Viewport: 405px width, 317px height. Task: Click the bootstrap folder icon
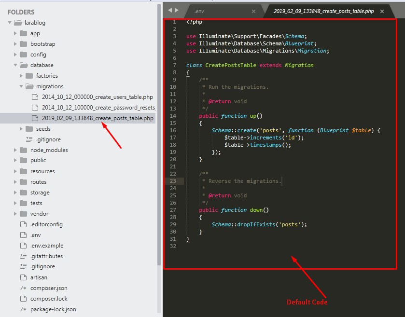point(24,44)
